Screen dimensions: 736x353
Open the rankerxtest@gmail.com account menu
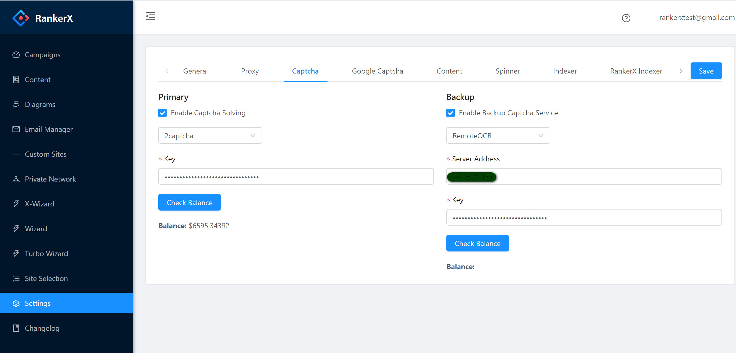[x=697, y=17]
